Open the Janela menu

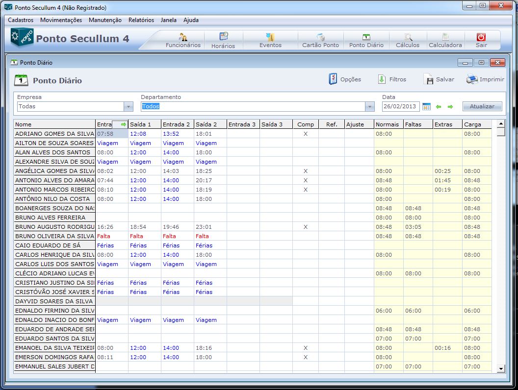click(168, 20)
